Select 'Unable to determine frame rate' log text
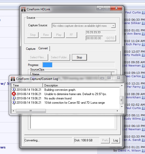The image size is (145, 154). (x=75, y=94)
